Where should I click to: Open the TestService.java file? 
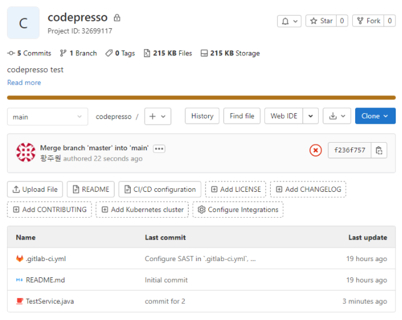pos(50,302)
